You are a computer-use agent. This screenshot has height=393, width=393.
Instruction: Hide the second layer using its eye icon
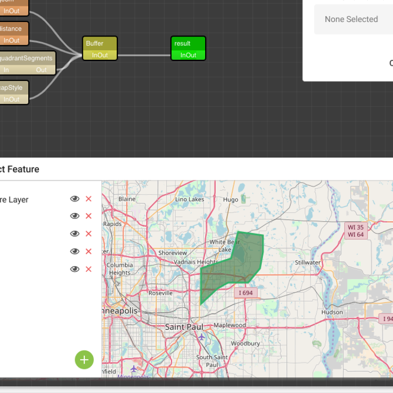(x=75, y=216)
